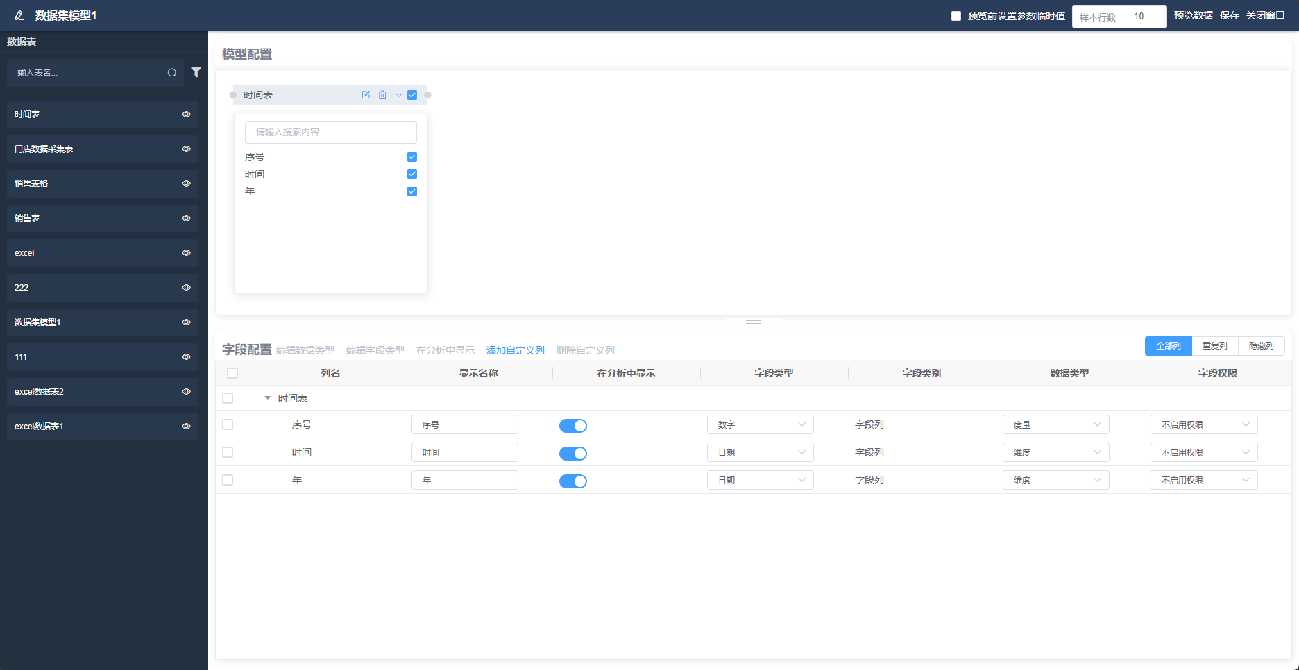1299x670 pixels.
Task: Open 数据类型 dropdown for 序号 (度量)
Action: pos(1056,424)
